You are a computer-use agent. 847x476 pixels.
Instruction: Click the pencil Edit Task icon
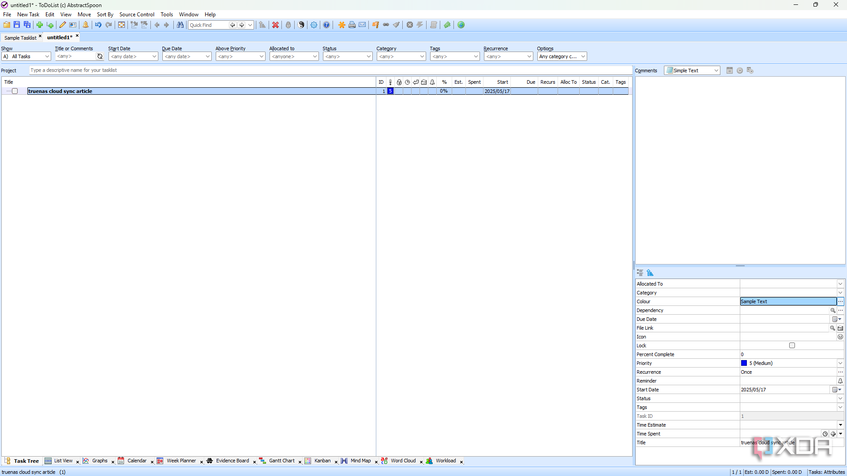point(63,25)
